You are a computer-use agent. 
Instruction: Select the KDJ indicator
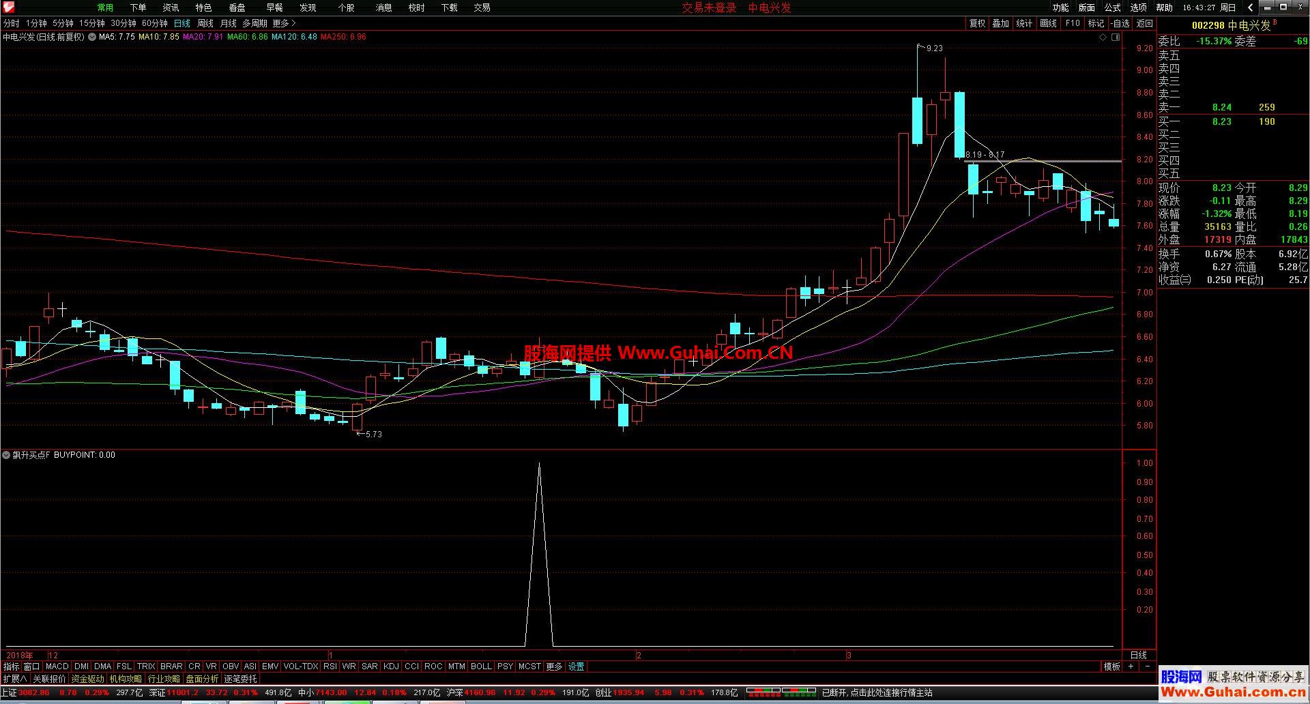(391, 666)
